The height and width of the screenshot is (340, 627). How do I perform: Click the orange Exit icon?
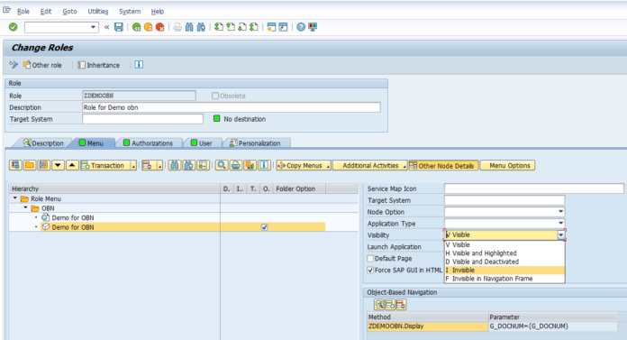[149, 27]
